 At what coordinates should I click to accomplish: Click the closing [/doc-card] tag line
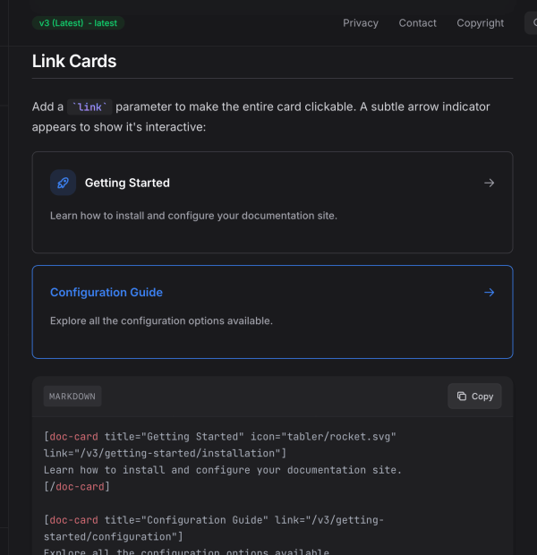(x=76, y=486)
